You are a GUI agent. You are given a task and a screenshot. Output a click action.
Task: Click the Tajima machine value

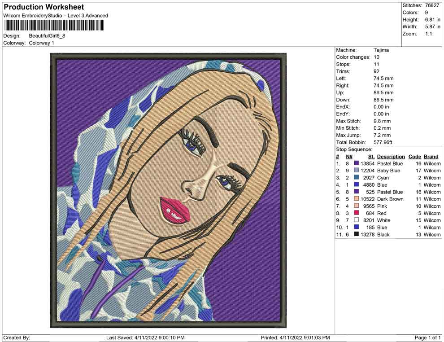(381, 50)
